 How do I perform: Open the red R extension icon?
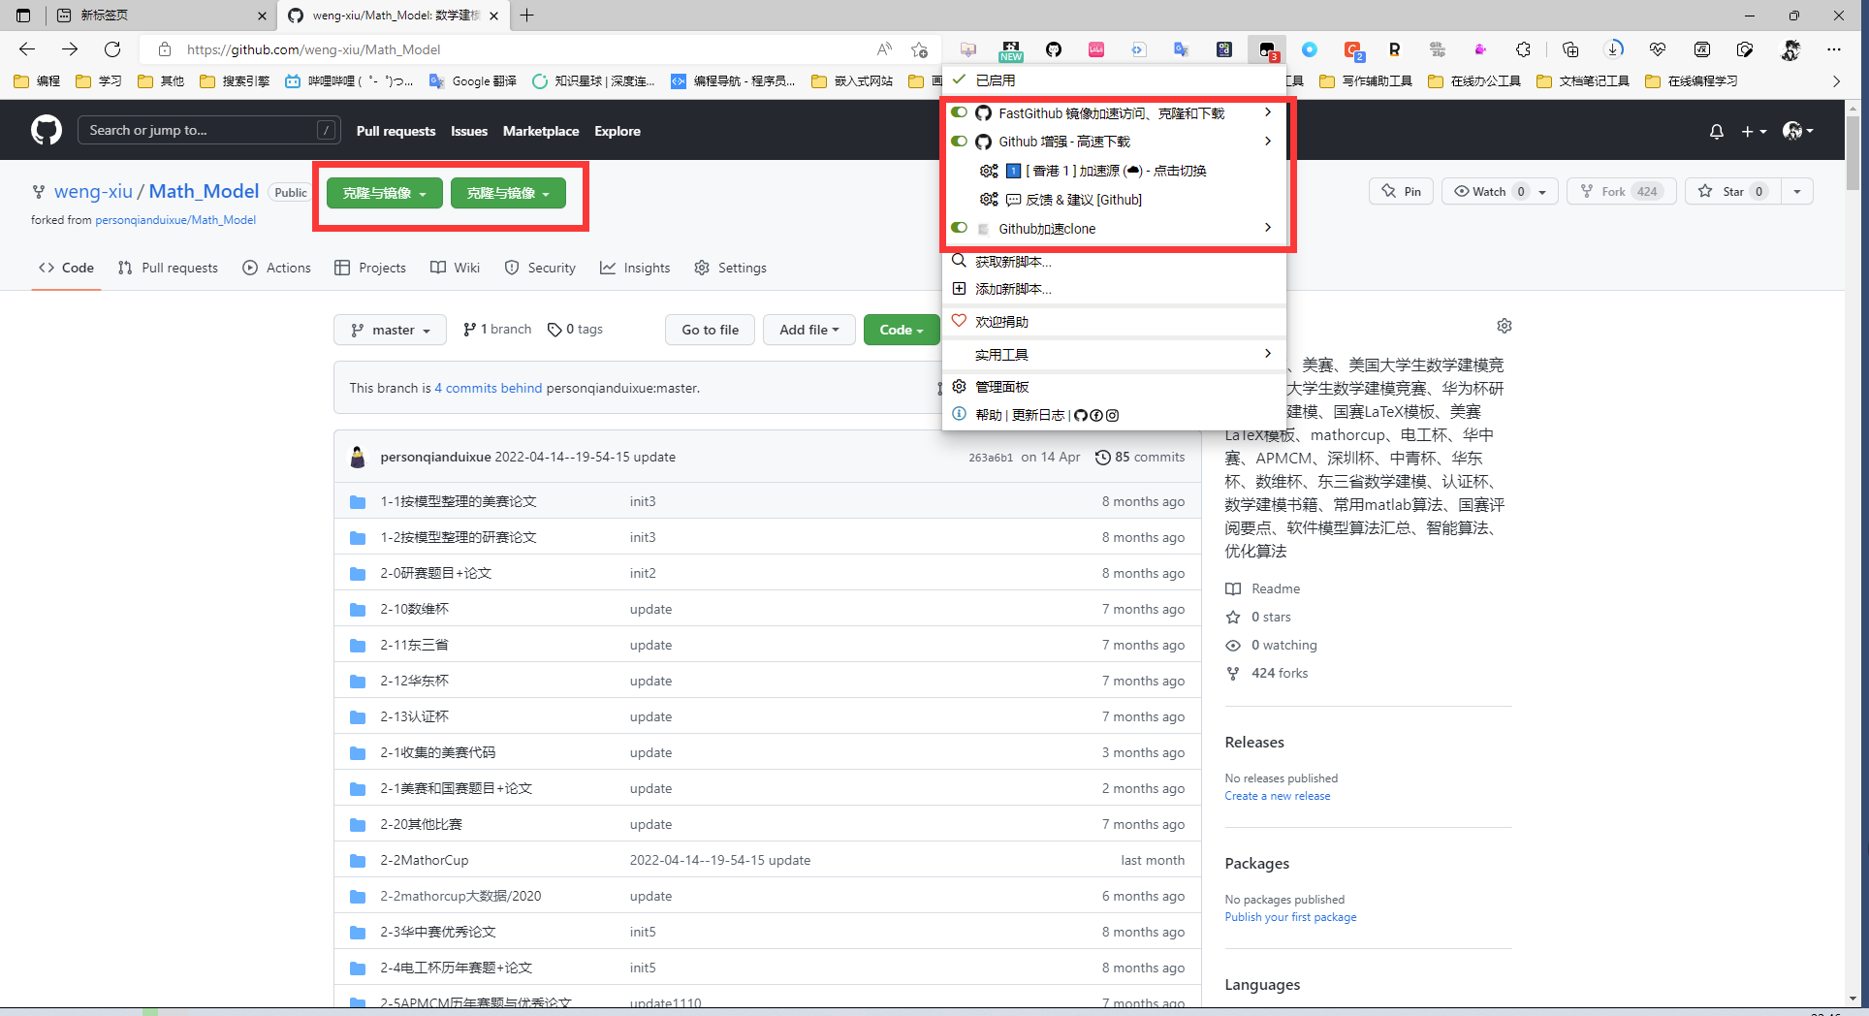point(1394,49)
